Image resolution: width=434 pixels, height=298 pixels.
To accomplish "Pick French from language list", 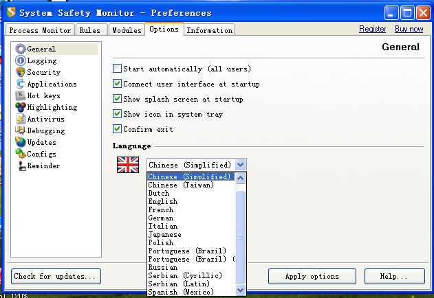I will coord(191,210).
